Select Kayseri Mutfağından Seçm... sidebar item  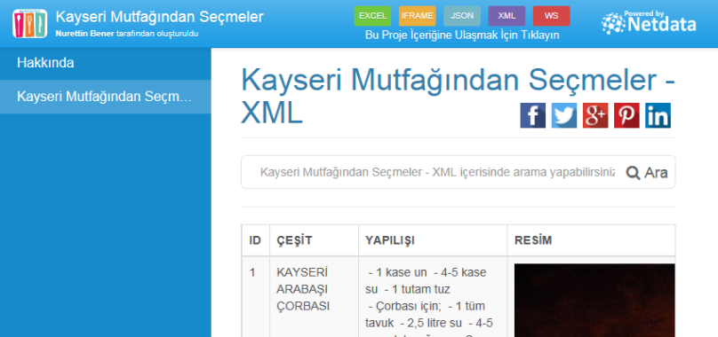tap(106, 97)
